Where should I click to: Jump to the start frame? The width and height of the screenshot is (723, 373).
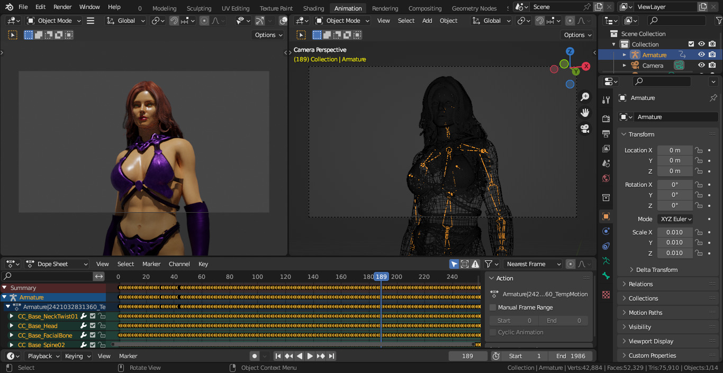click(x=278, y=356)
